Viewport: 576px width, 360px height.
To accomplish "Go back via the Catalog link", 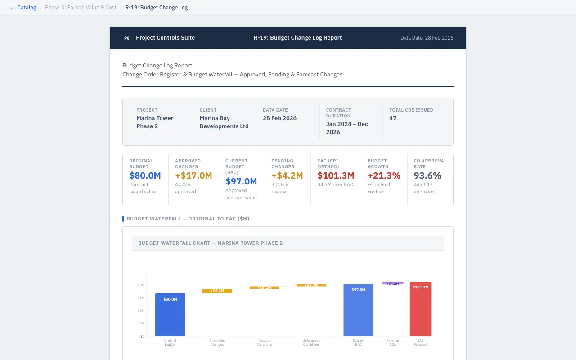I will pyautogui.click(x=23, y=8).
